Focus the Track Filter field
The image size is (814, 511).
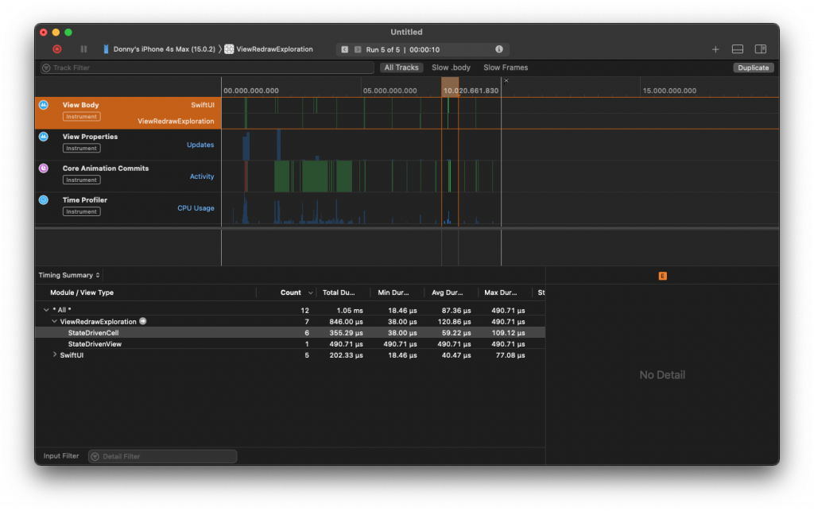207,68
